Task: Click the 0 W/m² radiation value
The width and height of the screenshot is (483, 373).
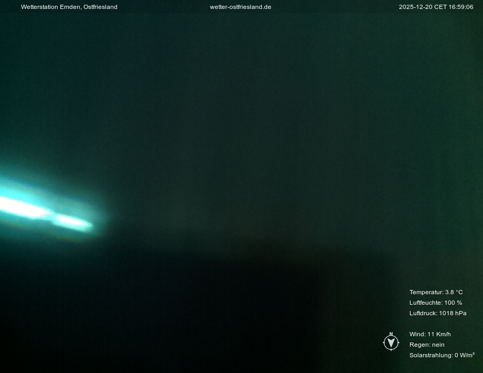Action: coord(465,355)
